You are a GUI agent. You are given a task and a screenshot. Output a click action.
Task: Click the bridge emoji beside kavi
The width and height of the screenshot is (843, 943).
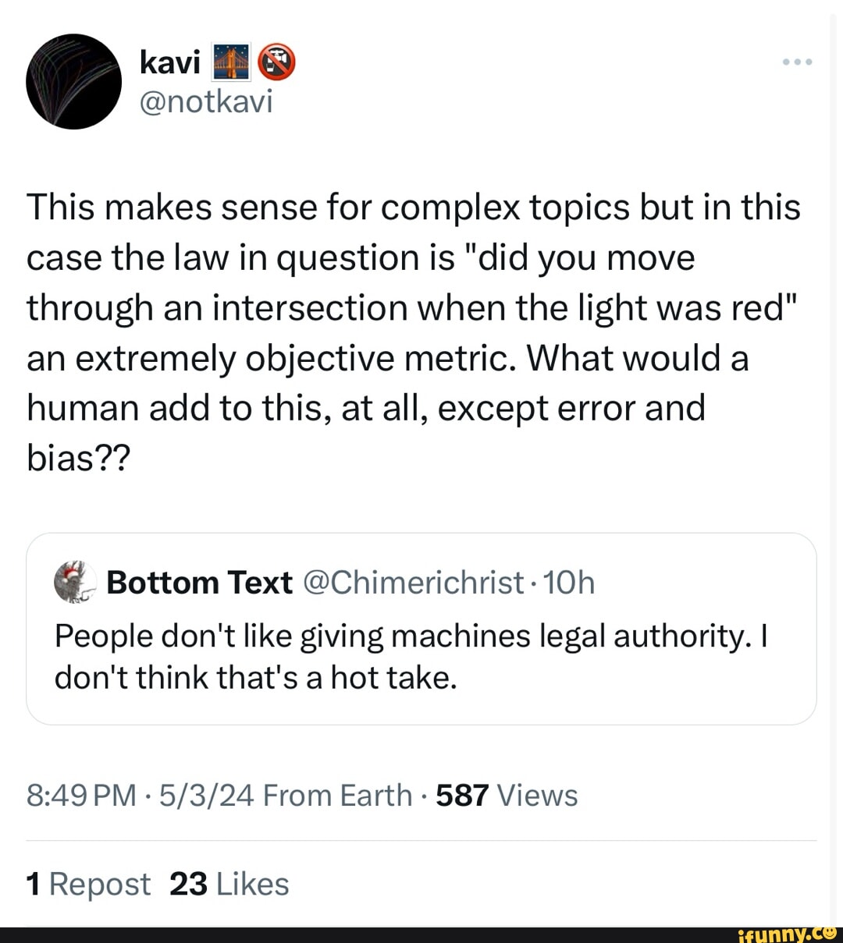pyautogui.click(x=231, y=62)
